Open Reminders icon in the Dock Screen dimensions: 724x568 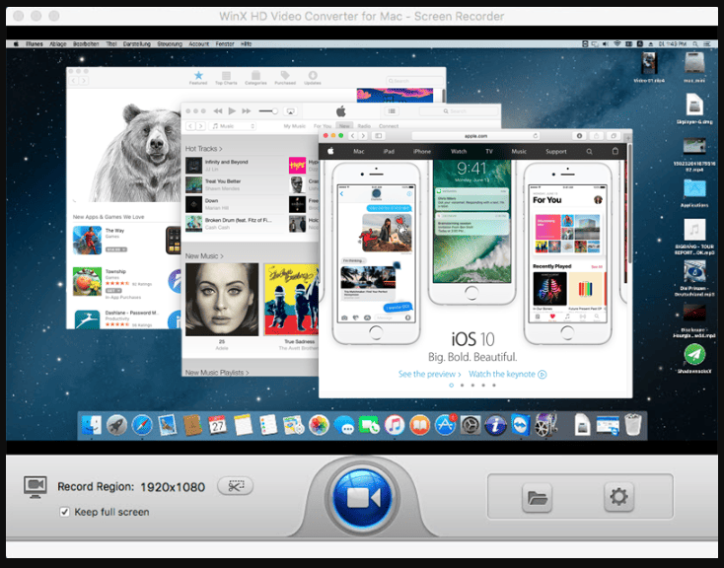(268, 425)
